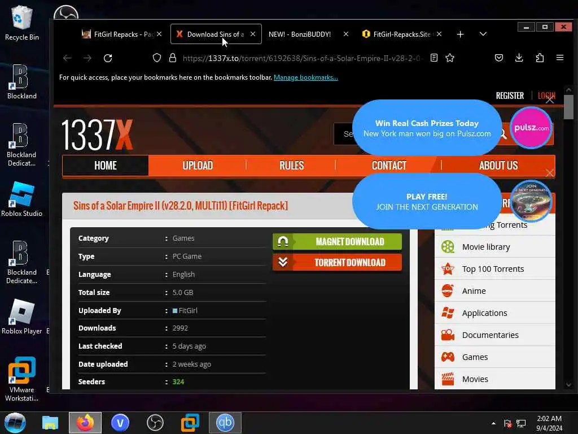Open a new tab with plus icon
Screen dimensions: 578x434
point(460,34)
